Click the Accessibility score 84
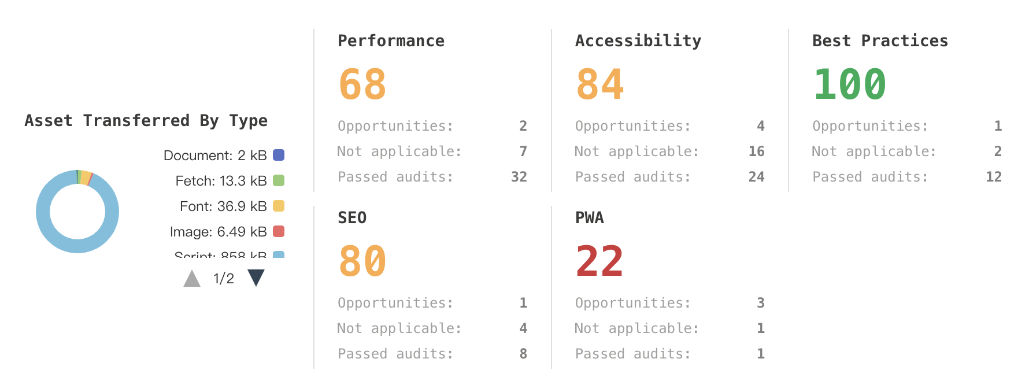This screenshot has width=1029, height=392. 599,84
